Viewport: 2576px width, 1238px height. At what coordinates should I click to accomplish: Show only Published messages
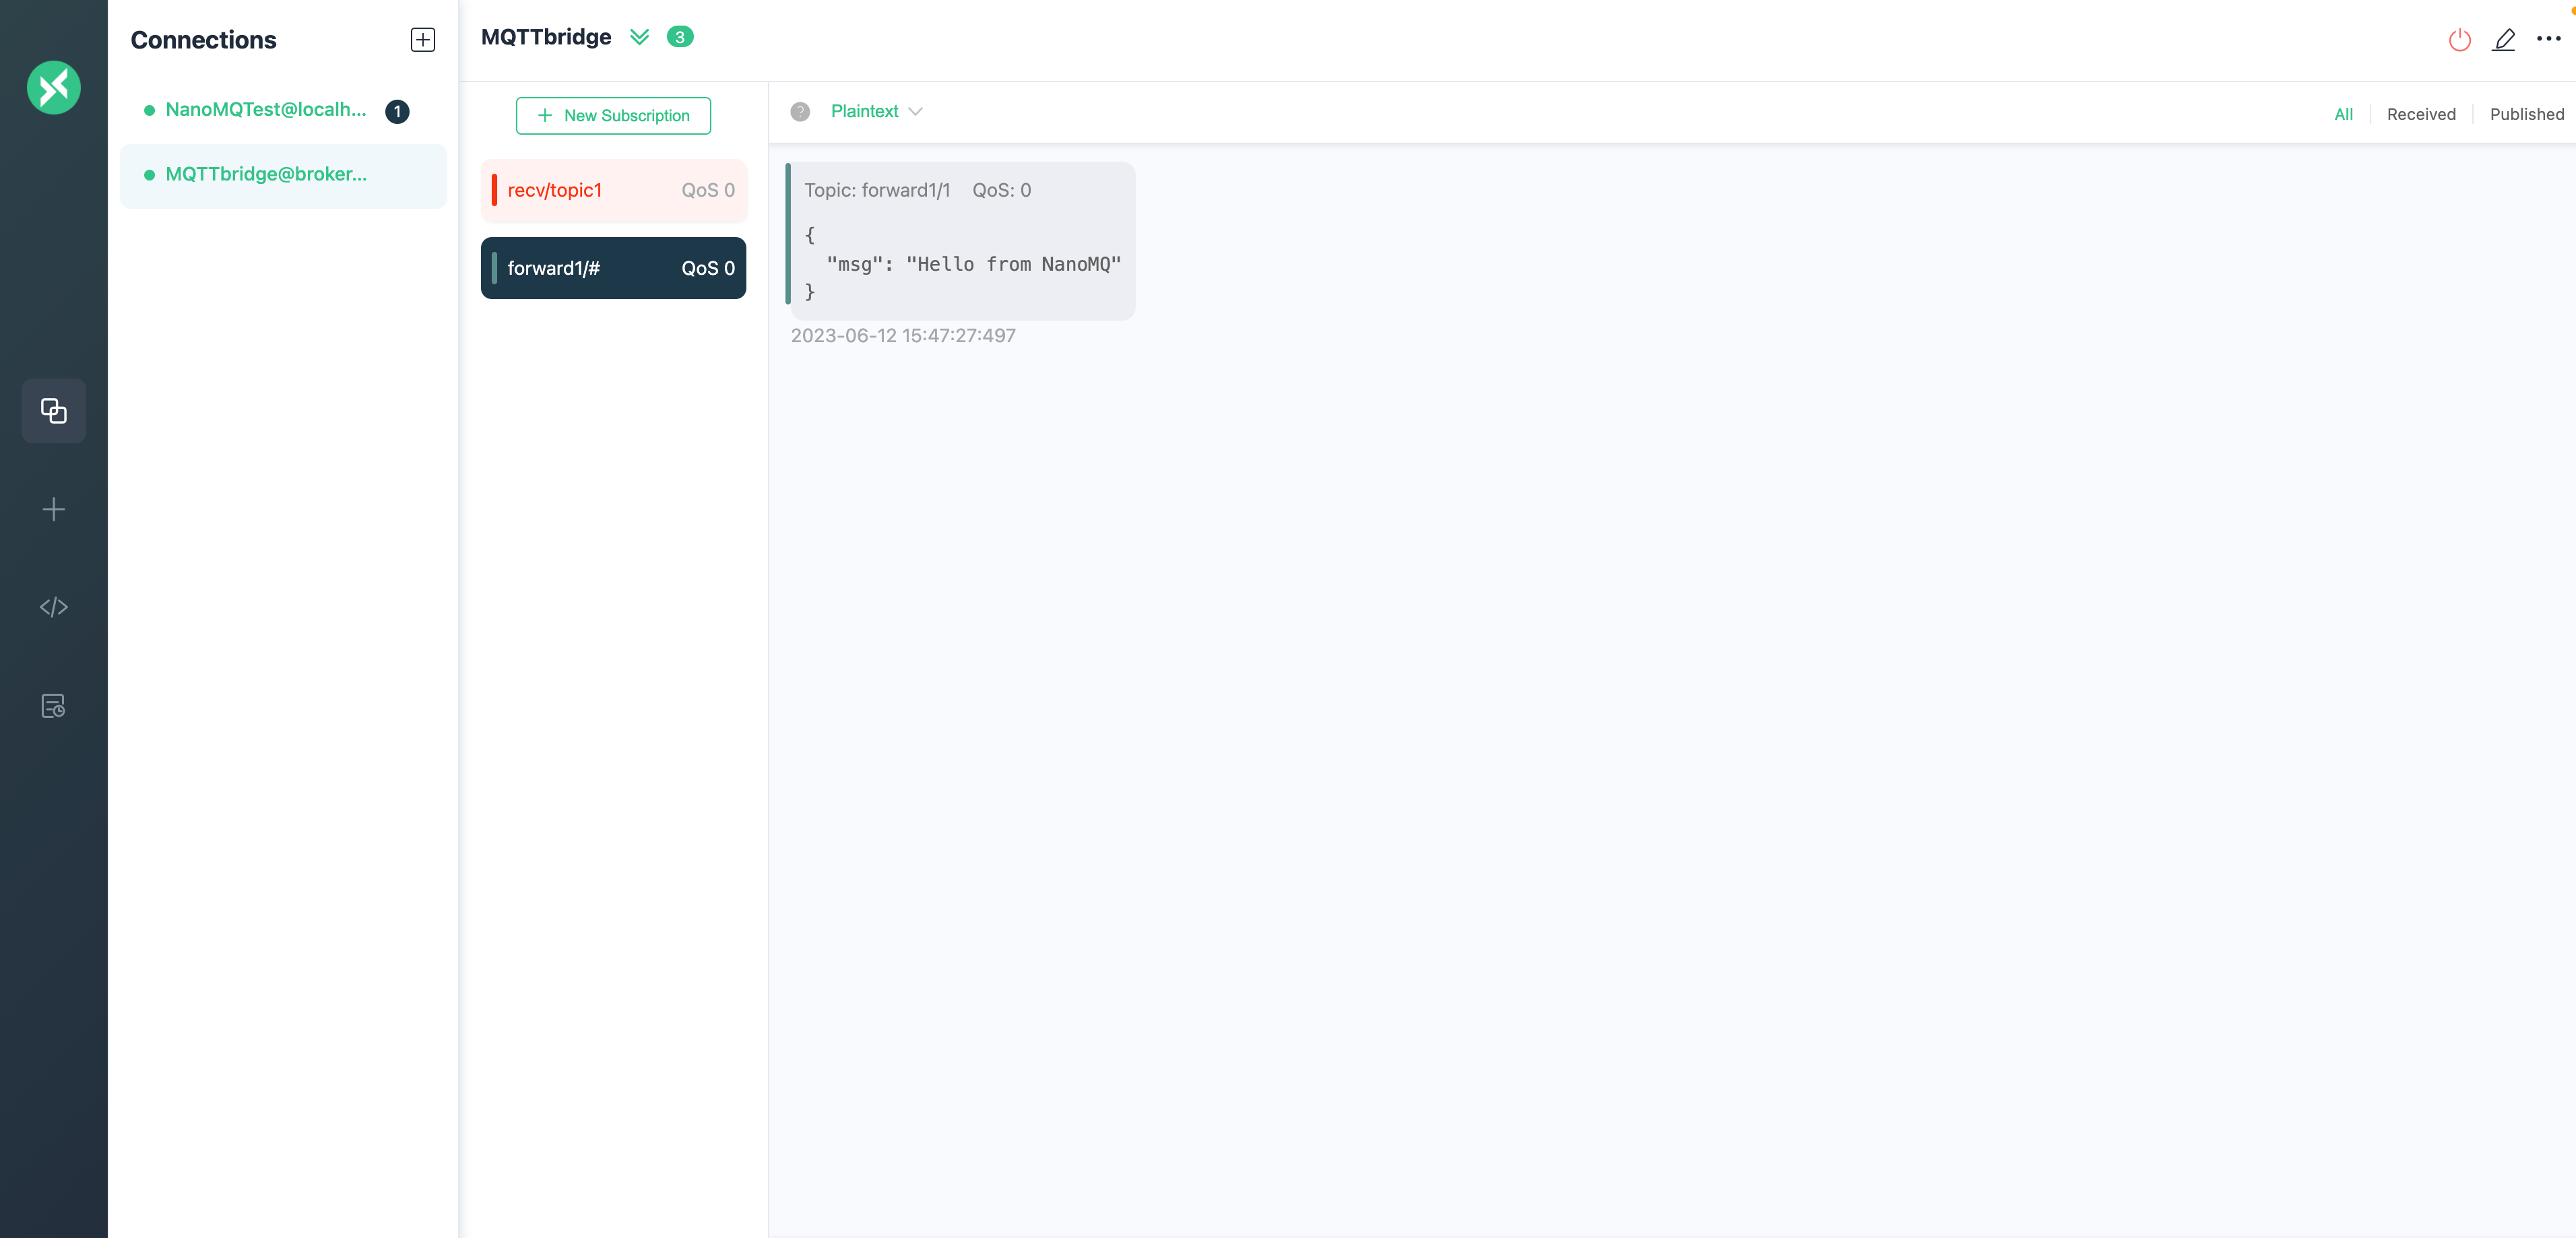pos(2526,114)
